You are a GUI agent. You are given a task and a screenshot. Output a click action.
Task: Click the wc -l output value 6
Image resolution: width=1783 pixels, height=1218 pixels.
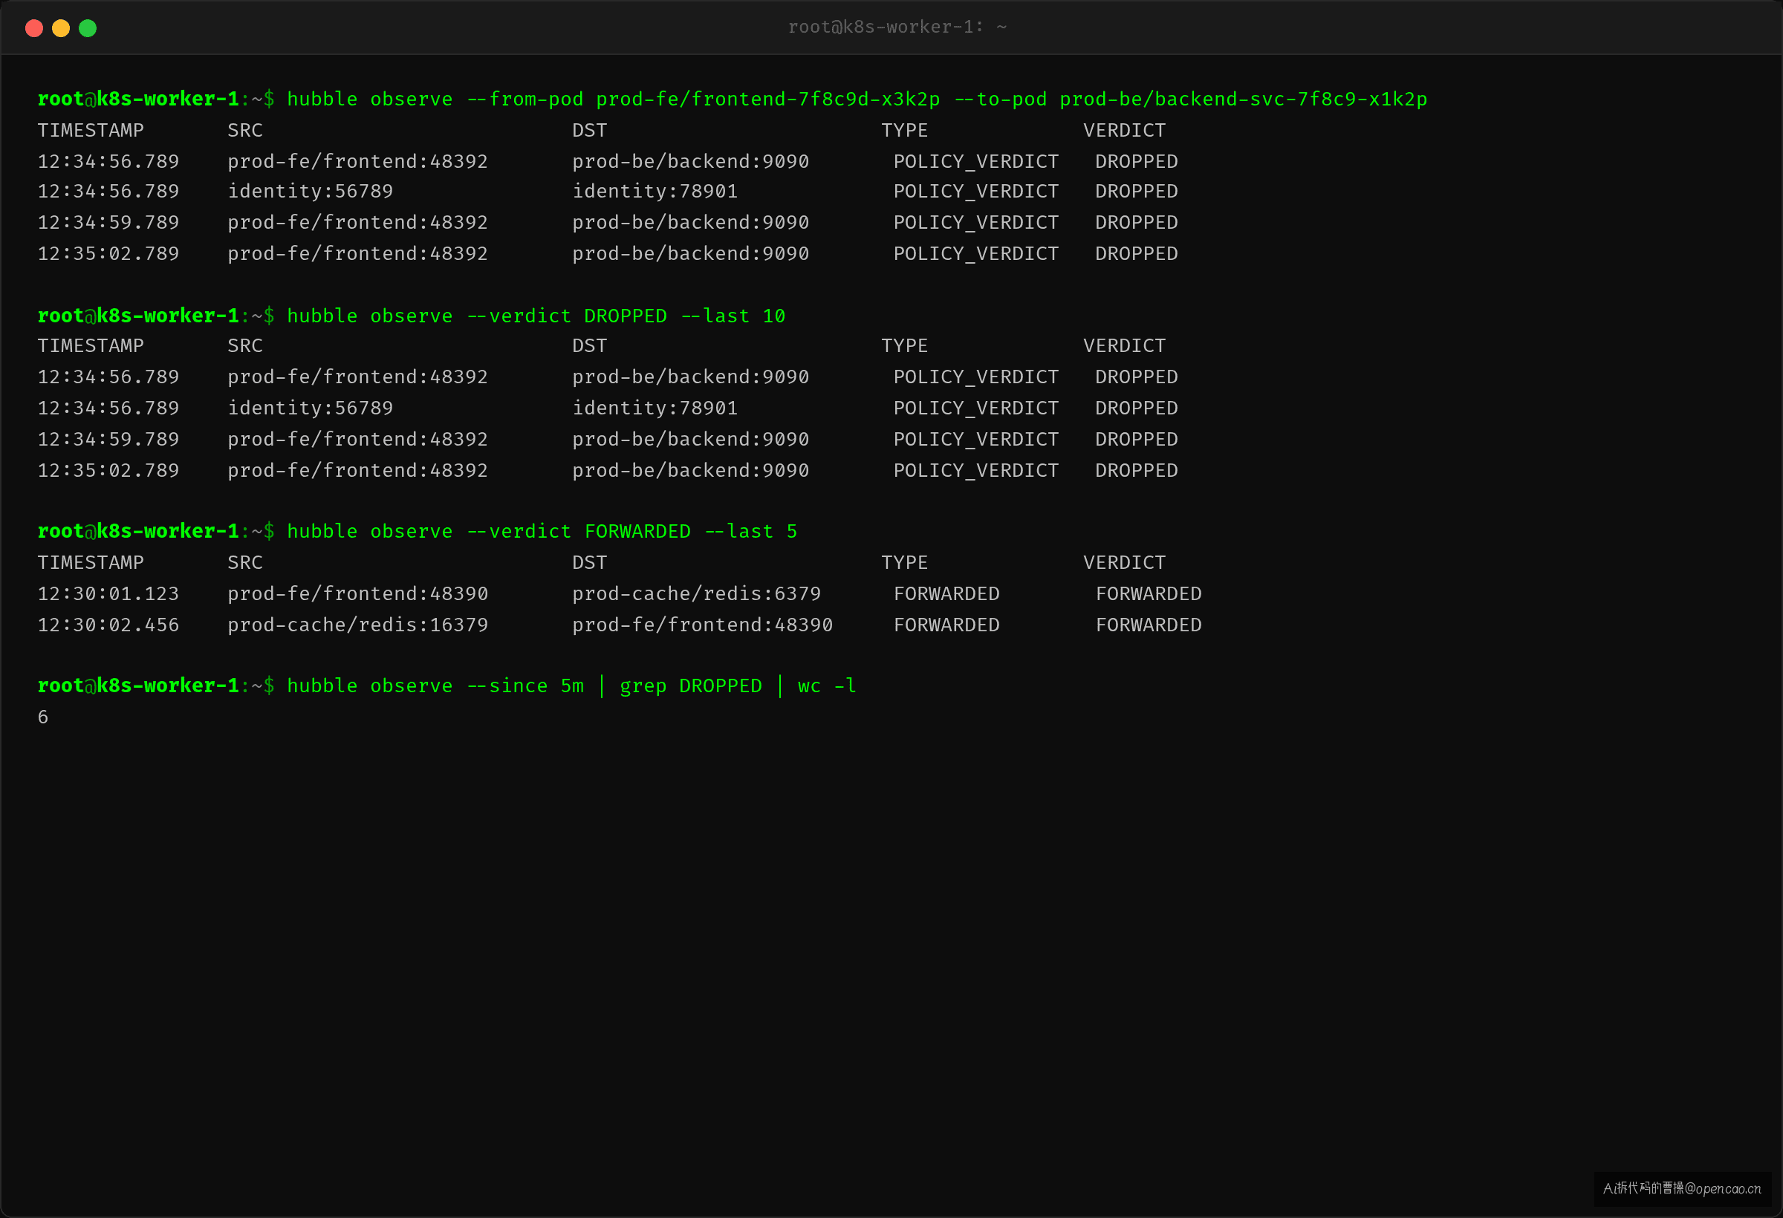coord(43,717)
